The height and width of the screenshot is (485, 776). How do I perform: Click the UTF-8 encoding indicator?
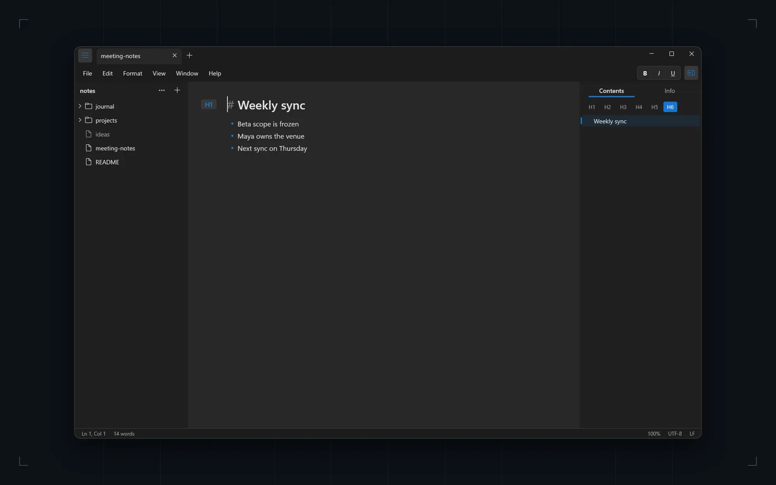click(675, 434)
